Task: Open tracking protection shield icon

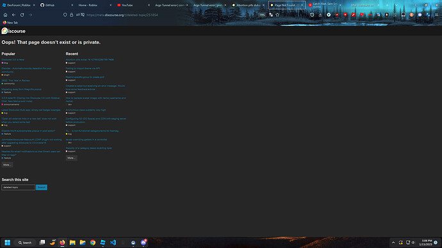Action: (65, 15)
